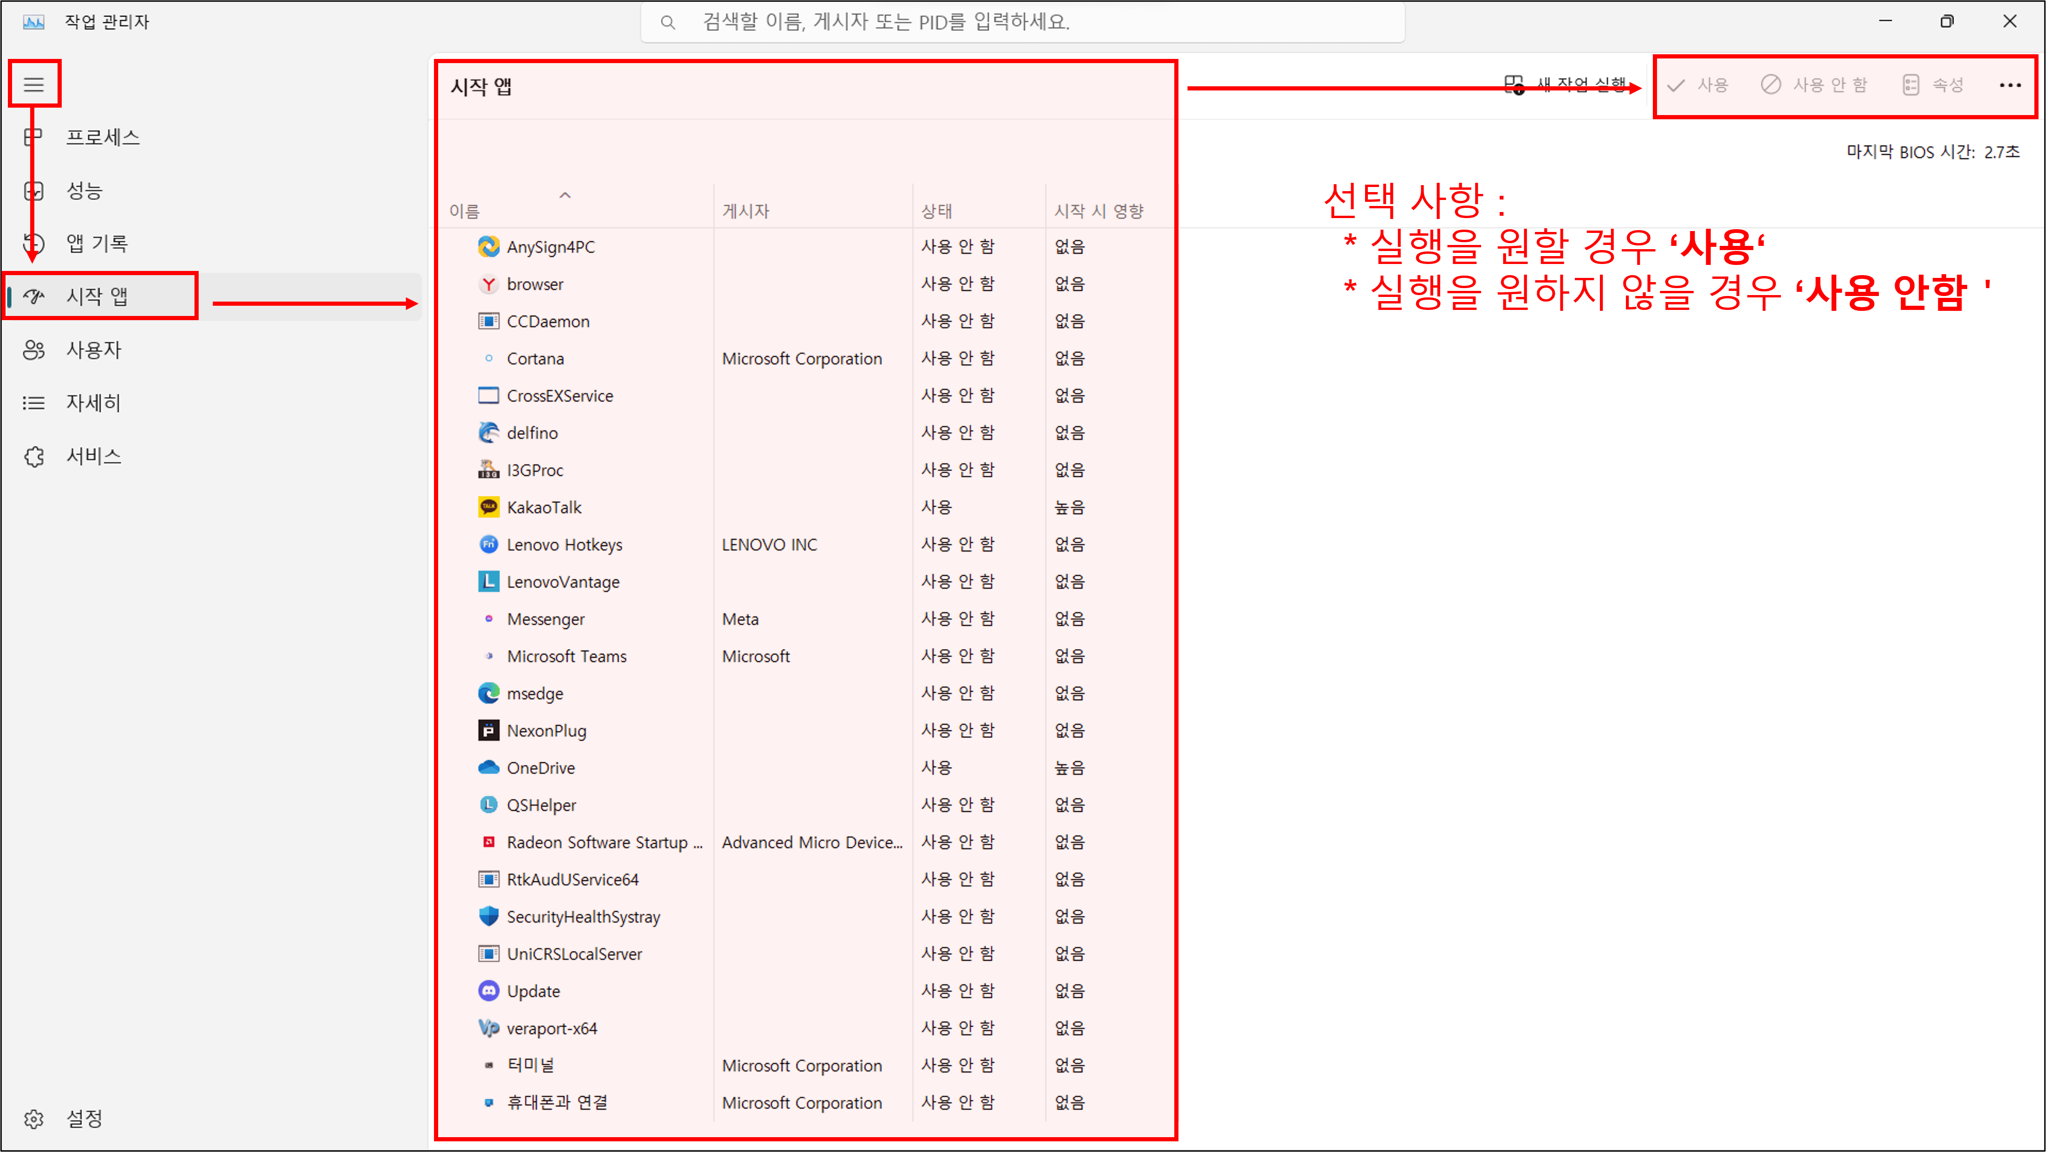2052x1152 pixels.
Task: Select the 휴대폰과 연결 row name
Action: tap(557, 1103)
